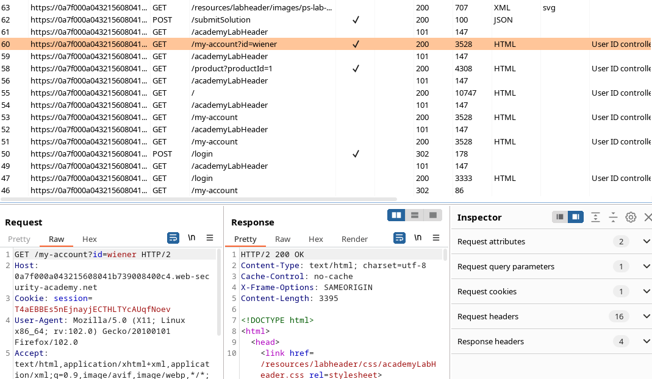Select row 51 /my-account request
Image resolution: width=652 pixels, height=379 pixels.
click(326, 142)
